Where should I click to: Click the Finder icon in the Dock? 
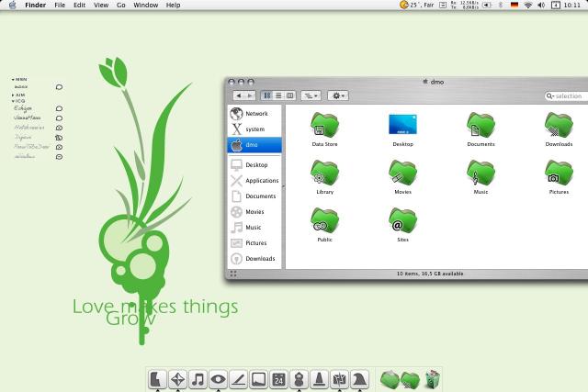(157, 379)
